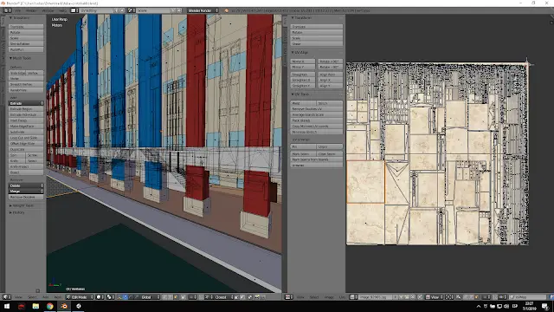554x312 pixels.
Task: Show hidden system tray icons
Action: (x=479, y=306)
